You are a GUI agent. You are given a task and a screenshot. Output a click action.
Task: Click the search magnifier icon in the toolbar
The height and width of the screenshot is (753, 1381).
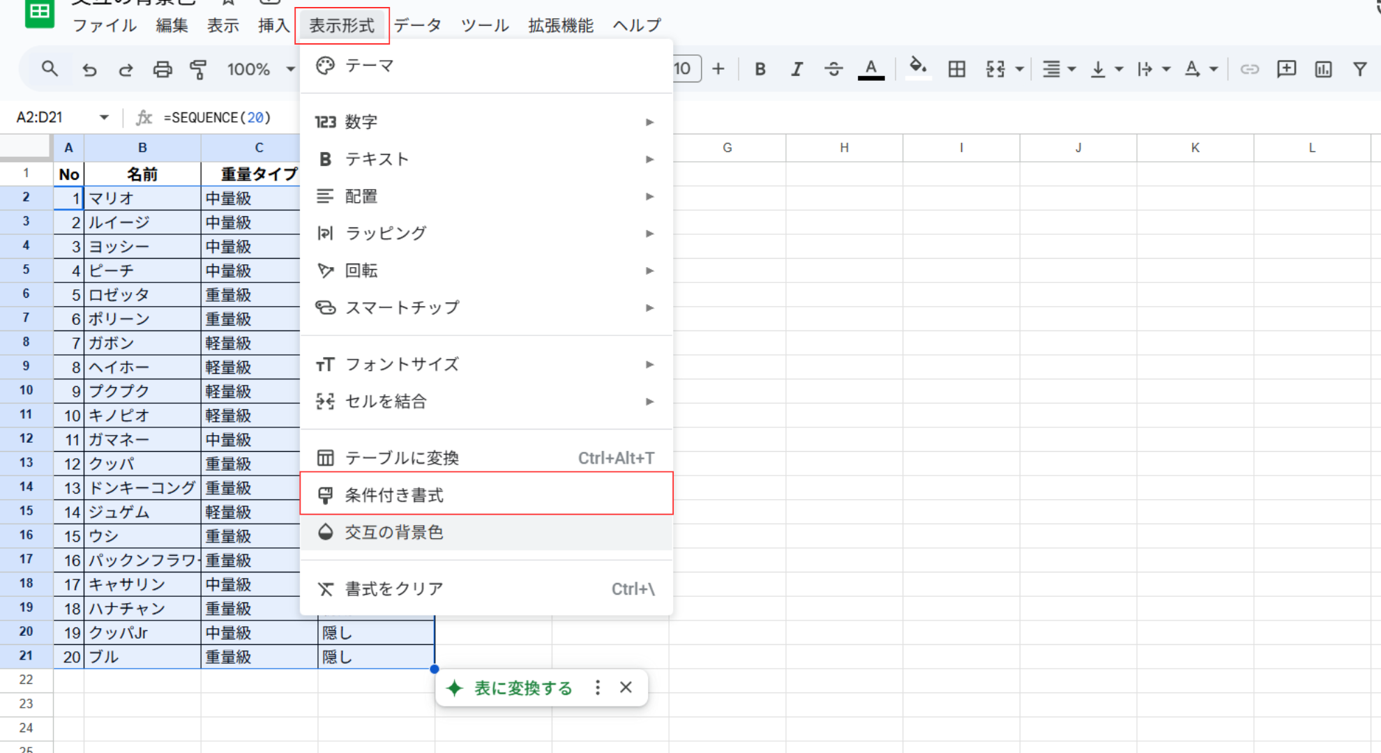pos(49,69)
